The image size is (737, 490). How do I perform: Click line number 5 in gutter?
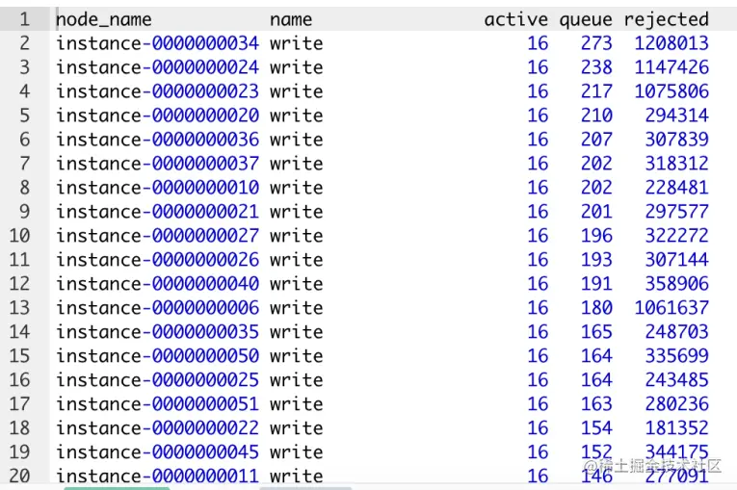pos(24,116)
